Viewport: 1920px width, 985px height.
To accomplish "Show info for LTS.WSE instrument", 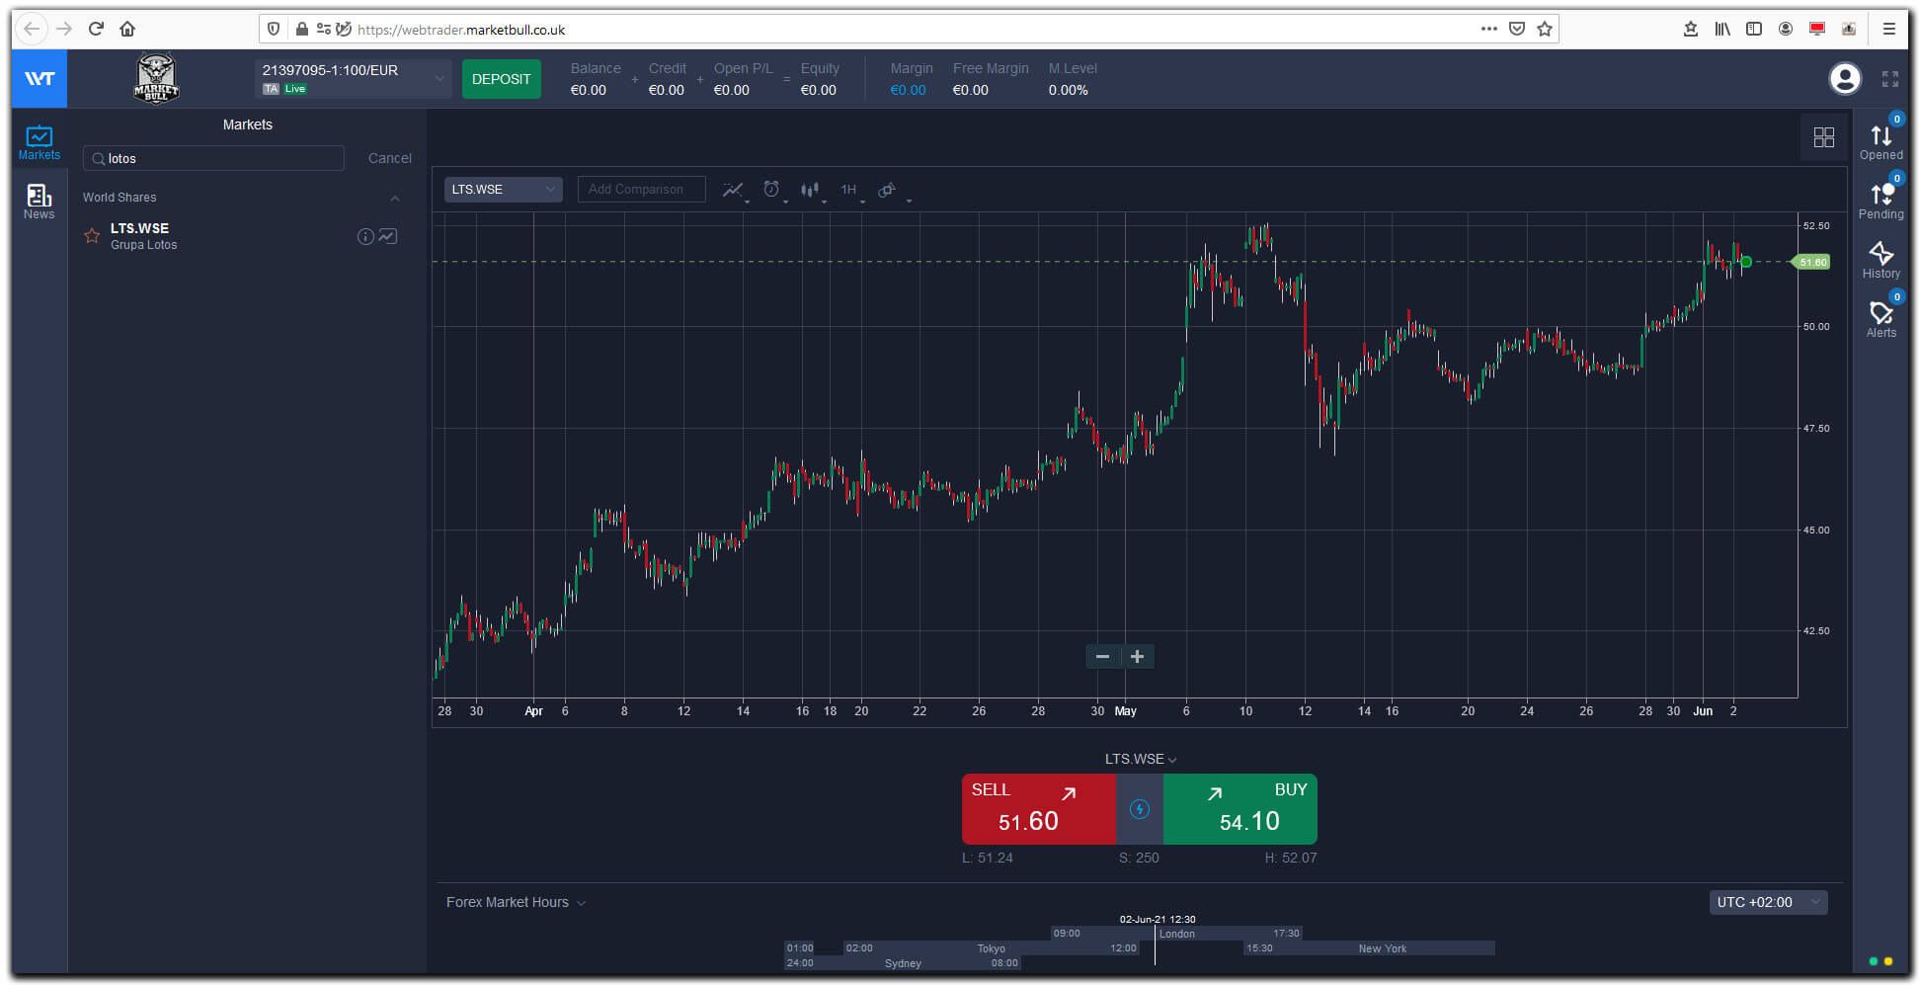I will (365, 236).
